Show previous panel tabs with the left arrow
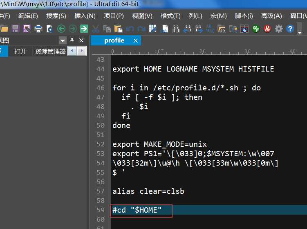This screenshot has width=307, height=229. 72,51
